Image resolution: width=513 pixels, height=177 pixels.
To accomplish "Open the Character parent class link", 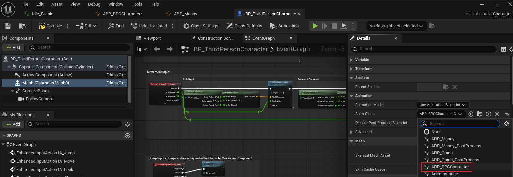I will pyautogui.click(x=502, y=14).
